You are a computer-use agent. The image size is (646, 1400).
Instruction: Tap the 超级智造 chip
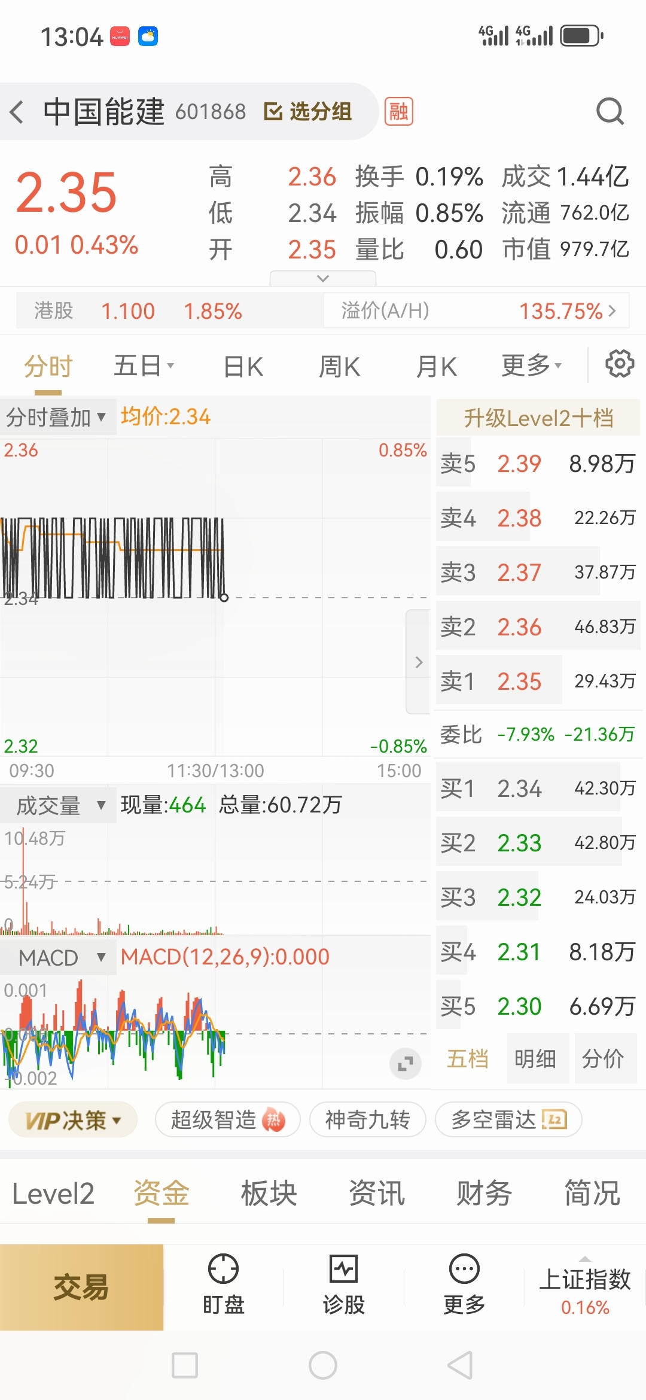click(x=228, y=1119)
